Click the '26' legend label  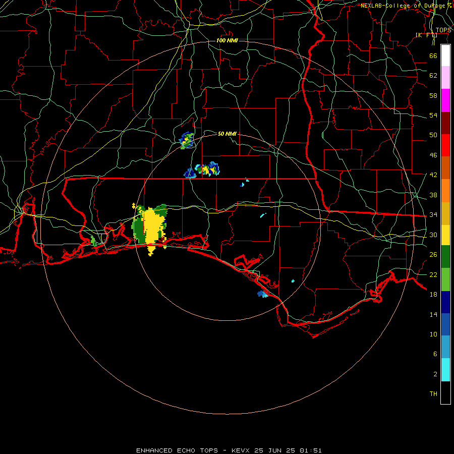433,255
